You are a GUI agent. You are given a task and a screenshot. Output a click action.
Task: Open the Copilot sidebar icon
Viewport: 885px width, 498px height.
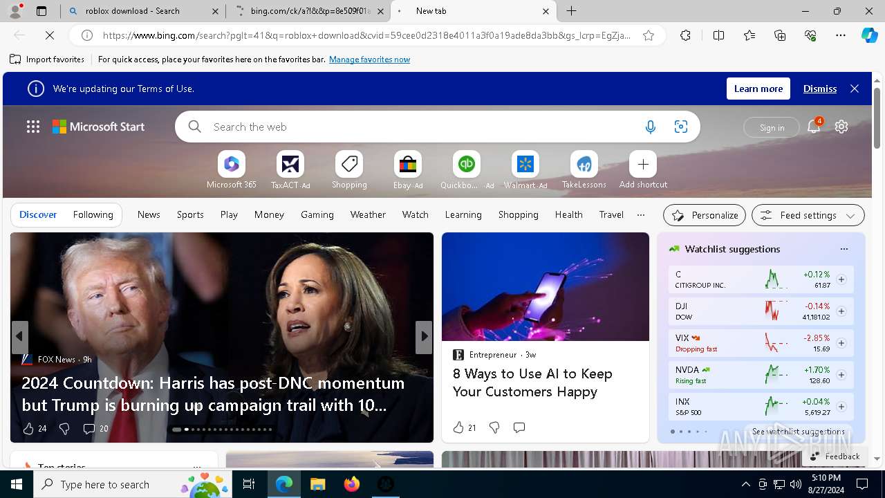point(869,35)
